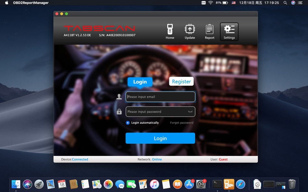Close the OBD2ReportManager window
The width and height of the screenshot is (308, 192).
[57, 14]
